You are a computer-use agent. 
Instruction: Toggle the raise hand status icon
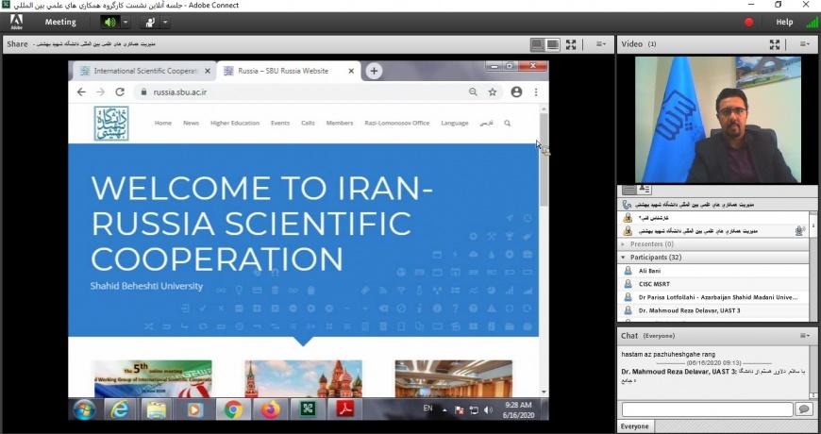coord(149,22)
